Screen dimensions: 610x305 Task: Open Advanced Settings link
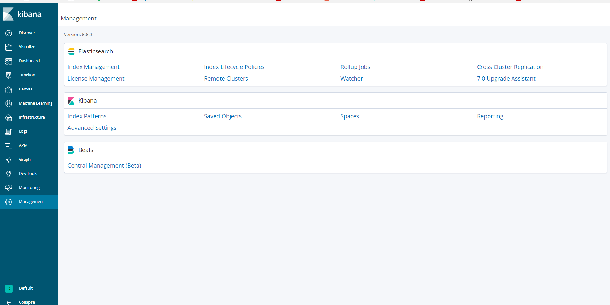92,128
